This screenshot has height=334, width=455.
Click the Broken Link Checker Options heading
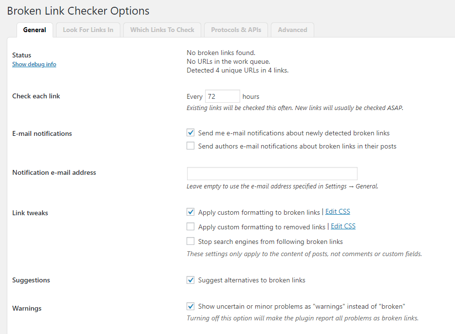point(78,10)
